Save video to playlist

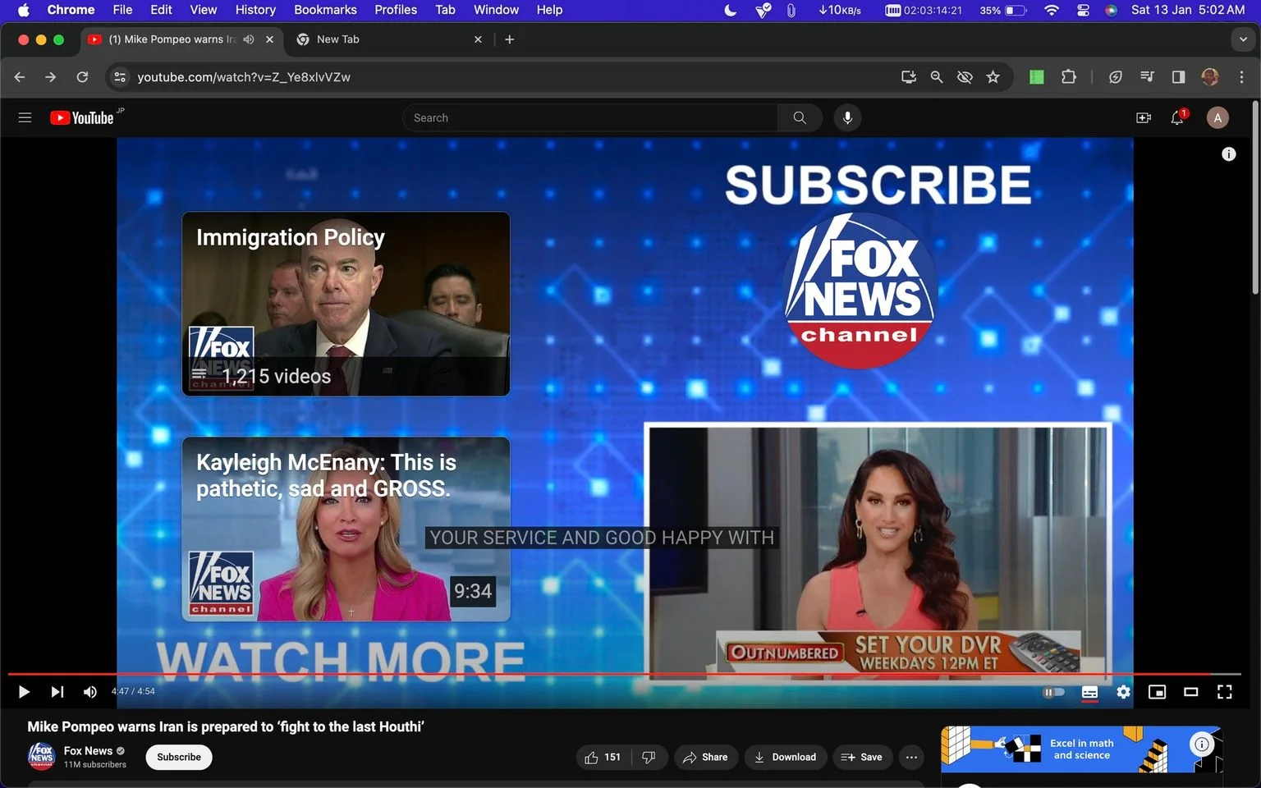click(x=862, y=757)
